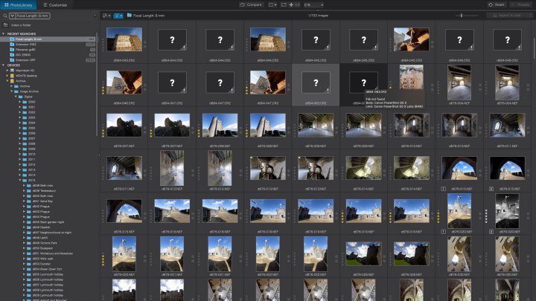The image size is (536, 301).
Task: Open the sort order dropdown in browser toolbar
Action: (106, 16)
